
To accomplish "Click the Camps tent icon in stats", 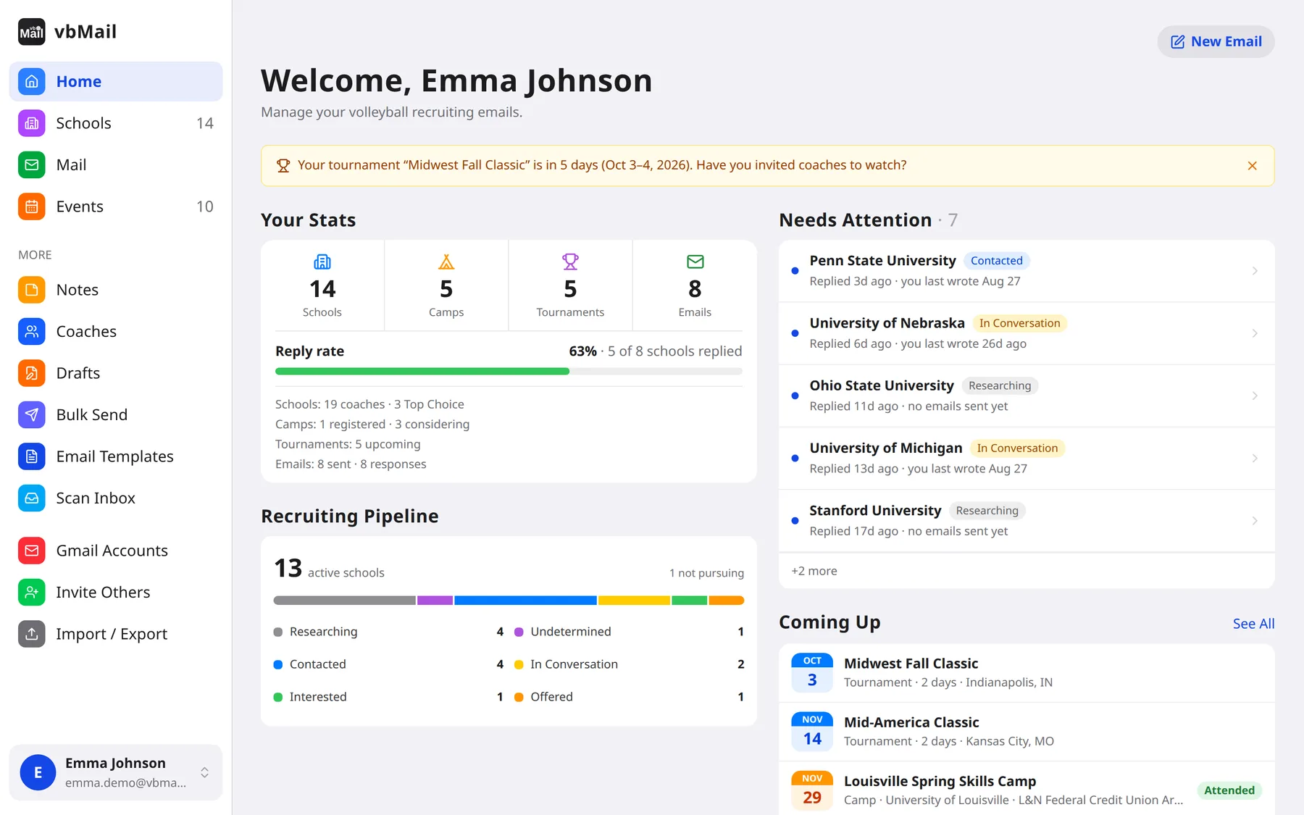I will point(446,262).
